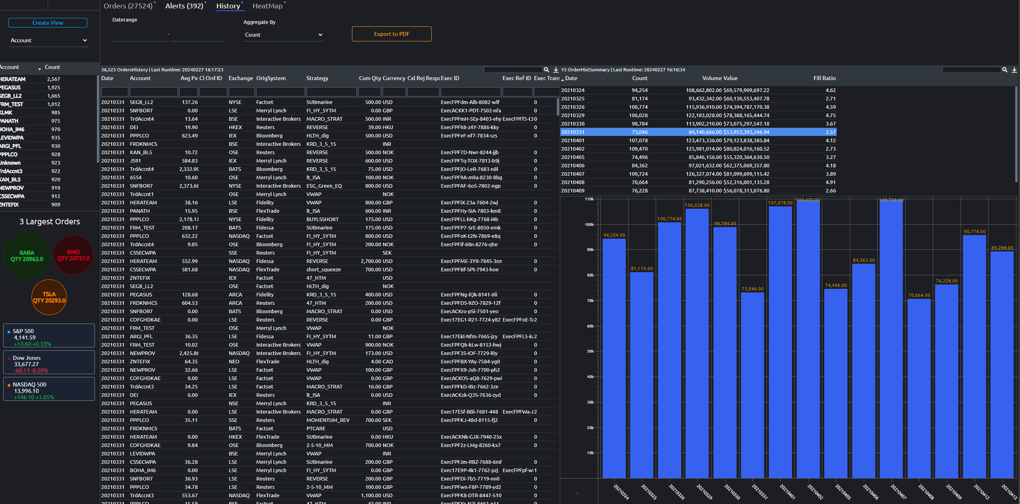
Task: Sort account list by Count header
Action: point(52,67)
